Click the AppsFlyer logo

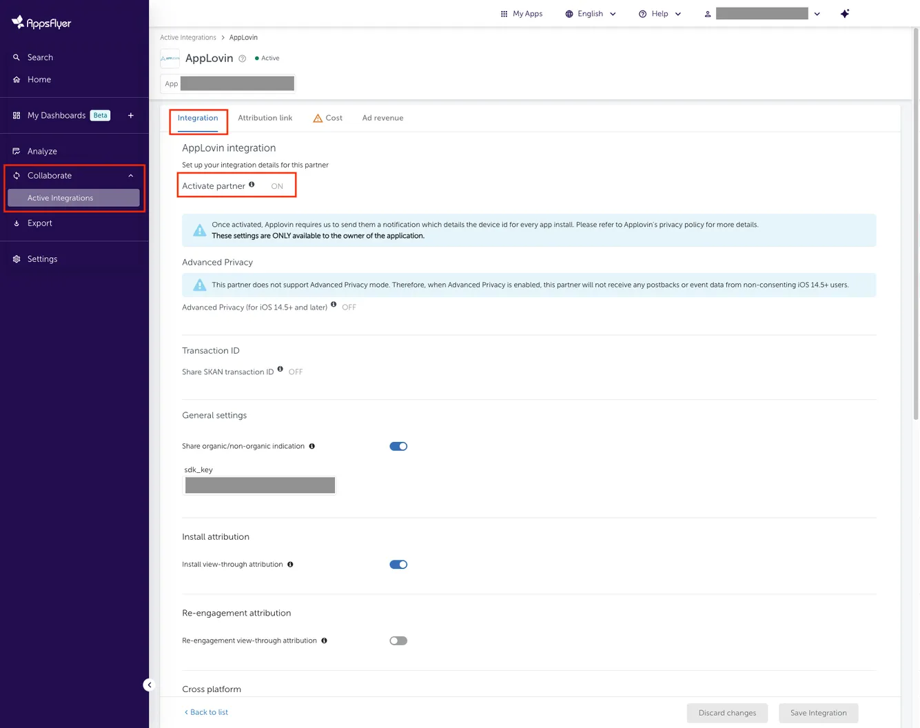(x=41, y=22)
